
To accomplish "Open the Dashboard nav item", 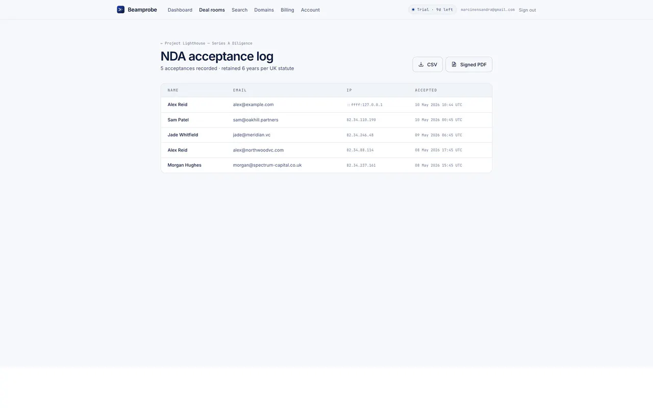I will pos(180,10).
